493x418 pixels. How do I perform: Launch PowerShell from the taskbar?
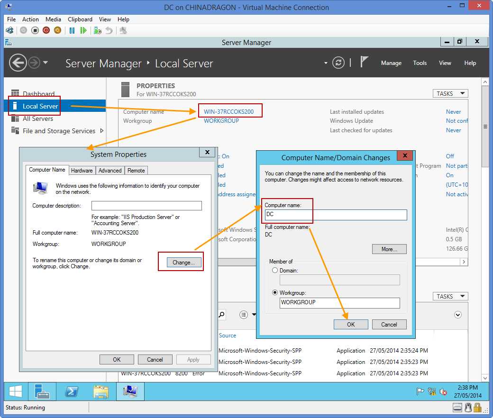[x=72, y=391]
